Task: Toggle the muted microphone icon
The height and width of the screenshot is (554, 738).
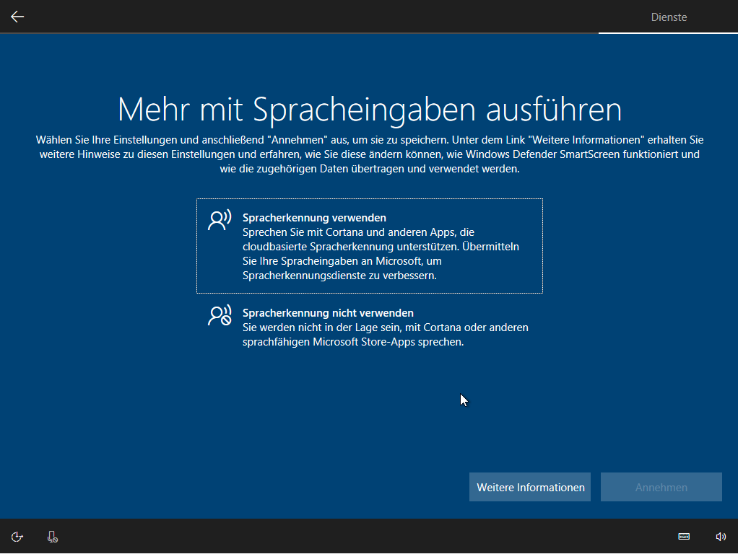Action: click(x=53, y=537)
